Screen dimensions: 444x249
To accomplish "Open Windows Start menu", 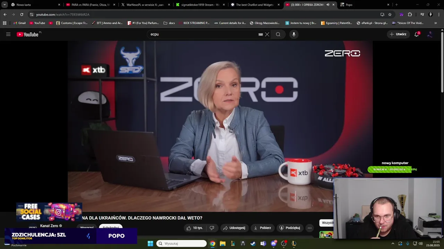I will click(x=150, y=243).
